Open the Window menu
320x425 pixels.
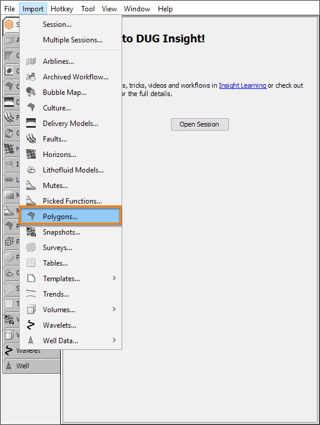pyautogui.click(x=137, y=9)
